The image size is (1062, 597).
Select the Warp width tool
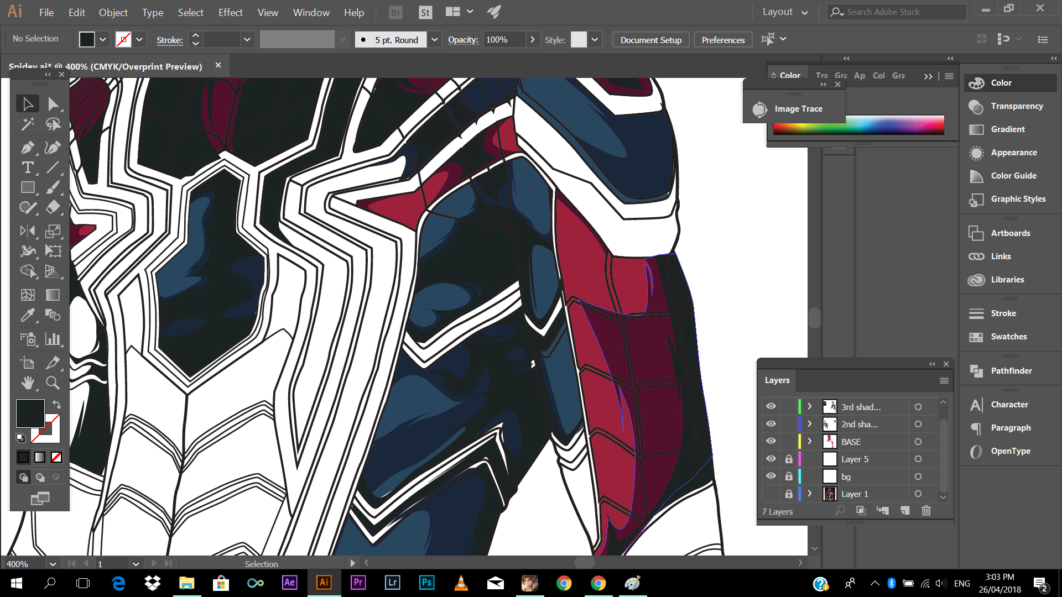click(x=28, y=252)
